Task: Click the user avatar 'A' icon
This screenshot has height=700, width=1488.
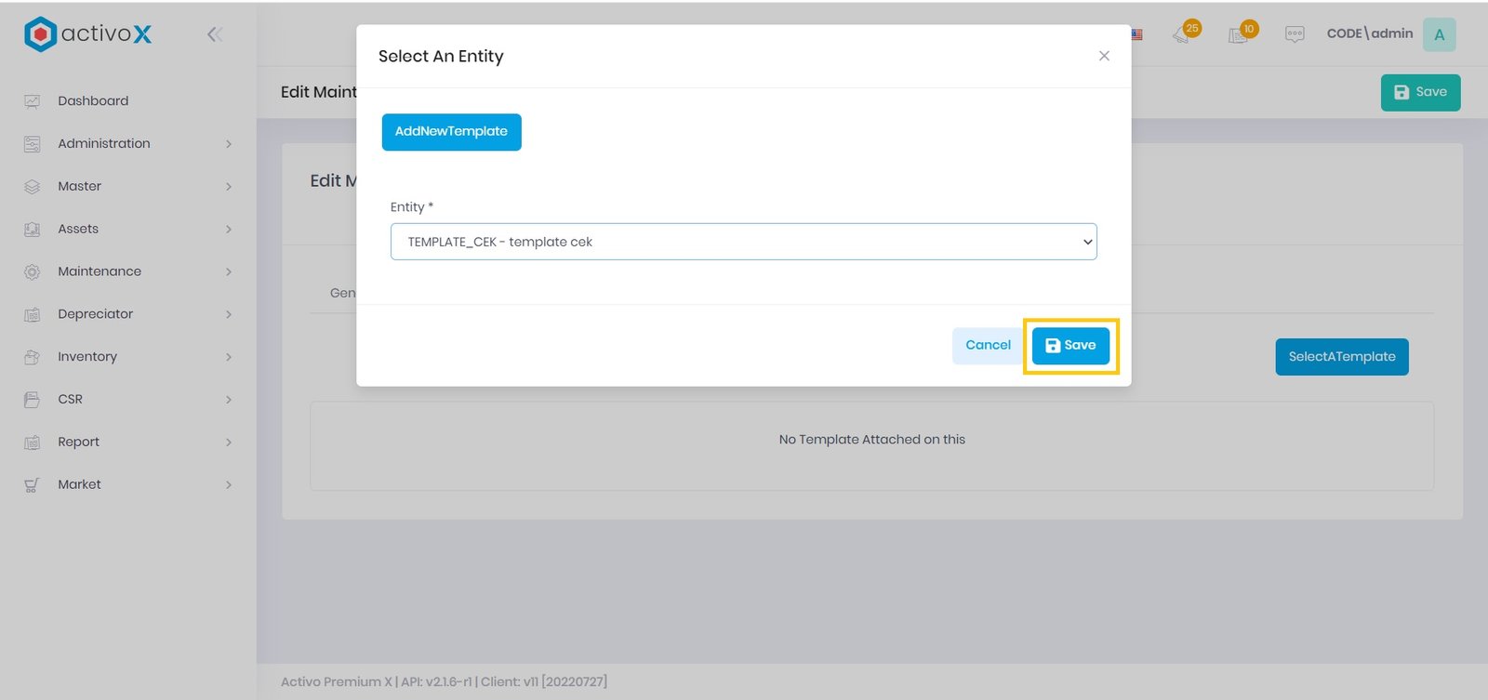Action: (1439, 34)
